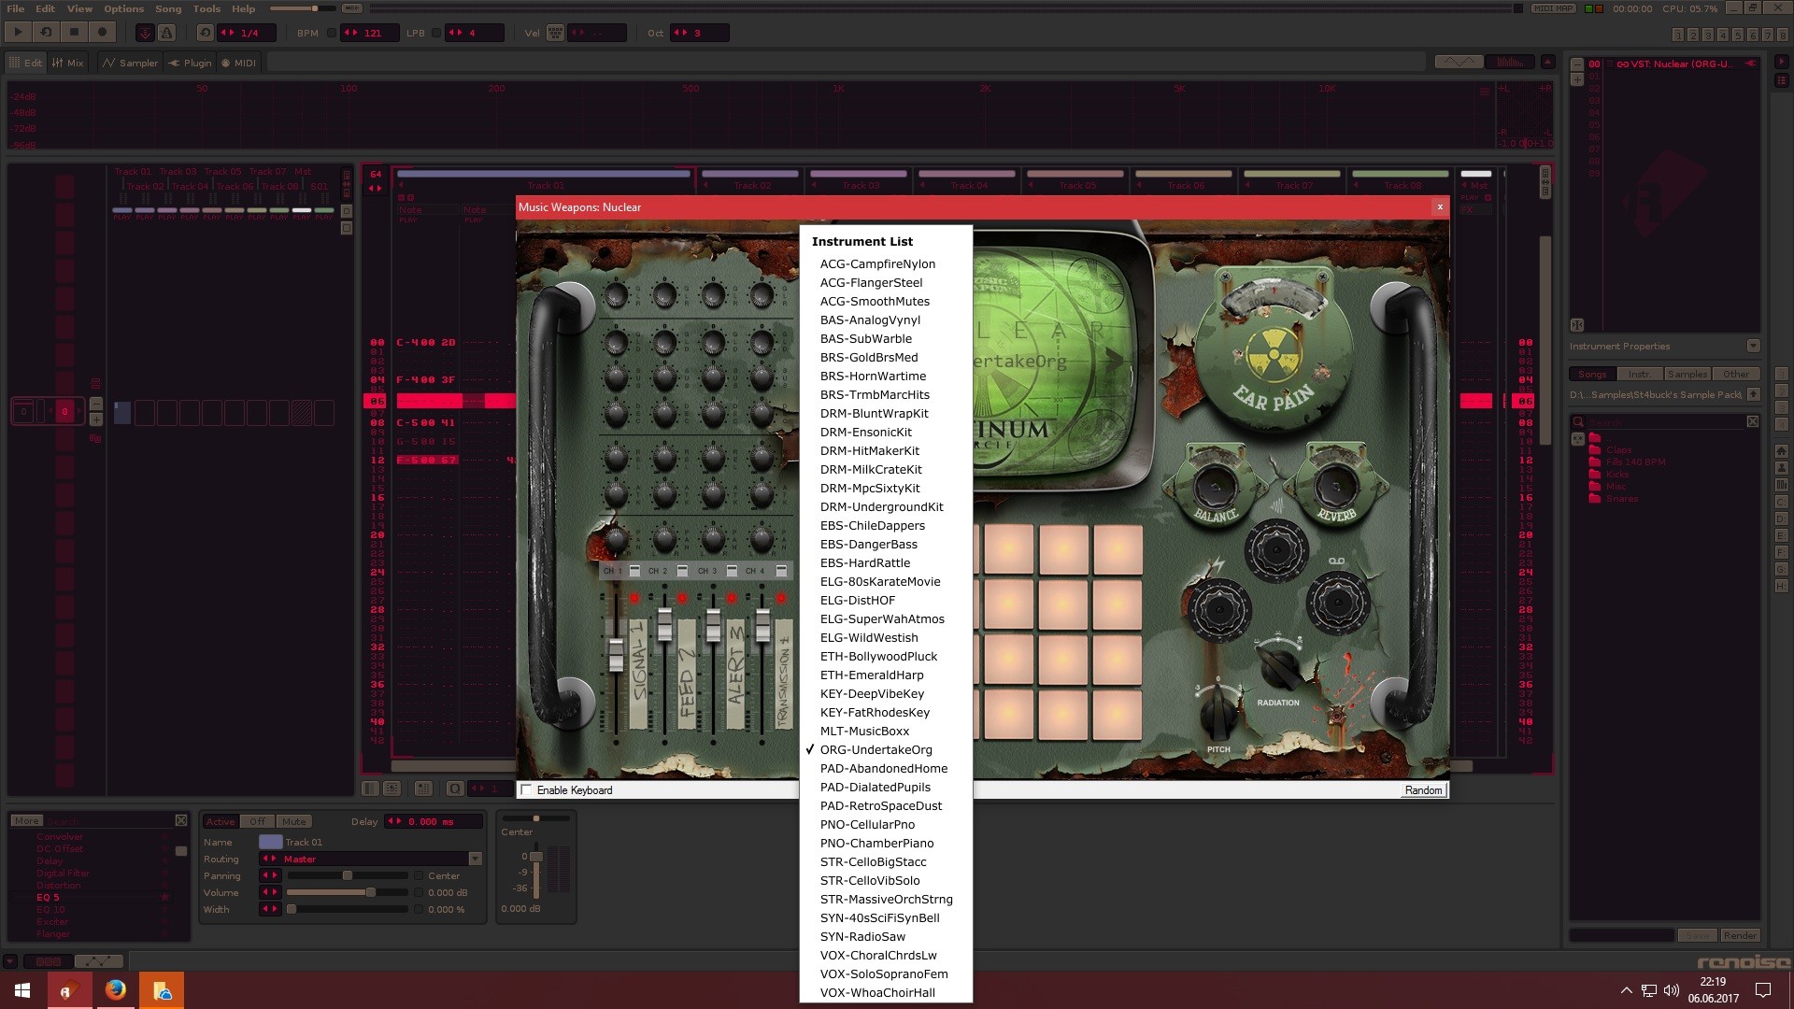This screenshot has height=1009, width=1794.
Task: Start playback with the Play button
Action: point(18,33)
